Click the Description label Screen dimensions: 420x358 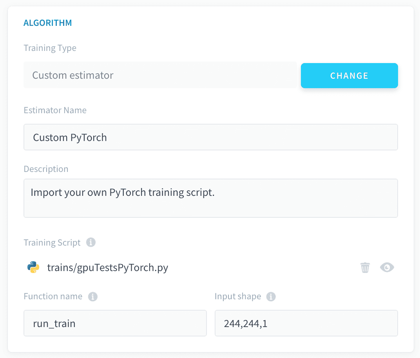pos(46,169)
